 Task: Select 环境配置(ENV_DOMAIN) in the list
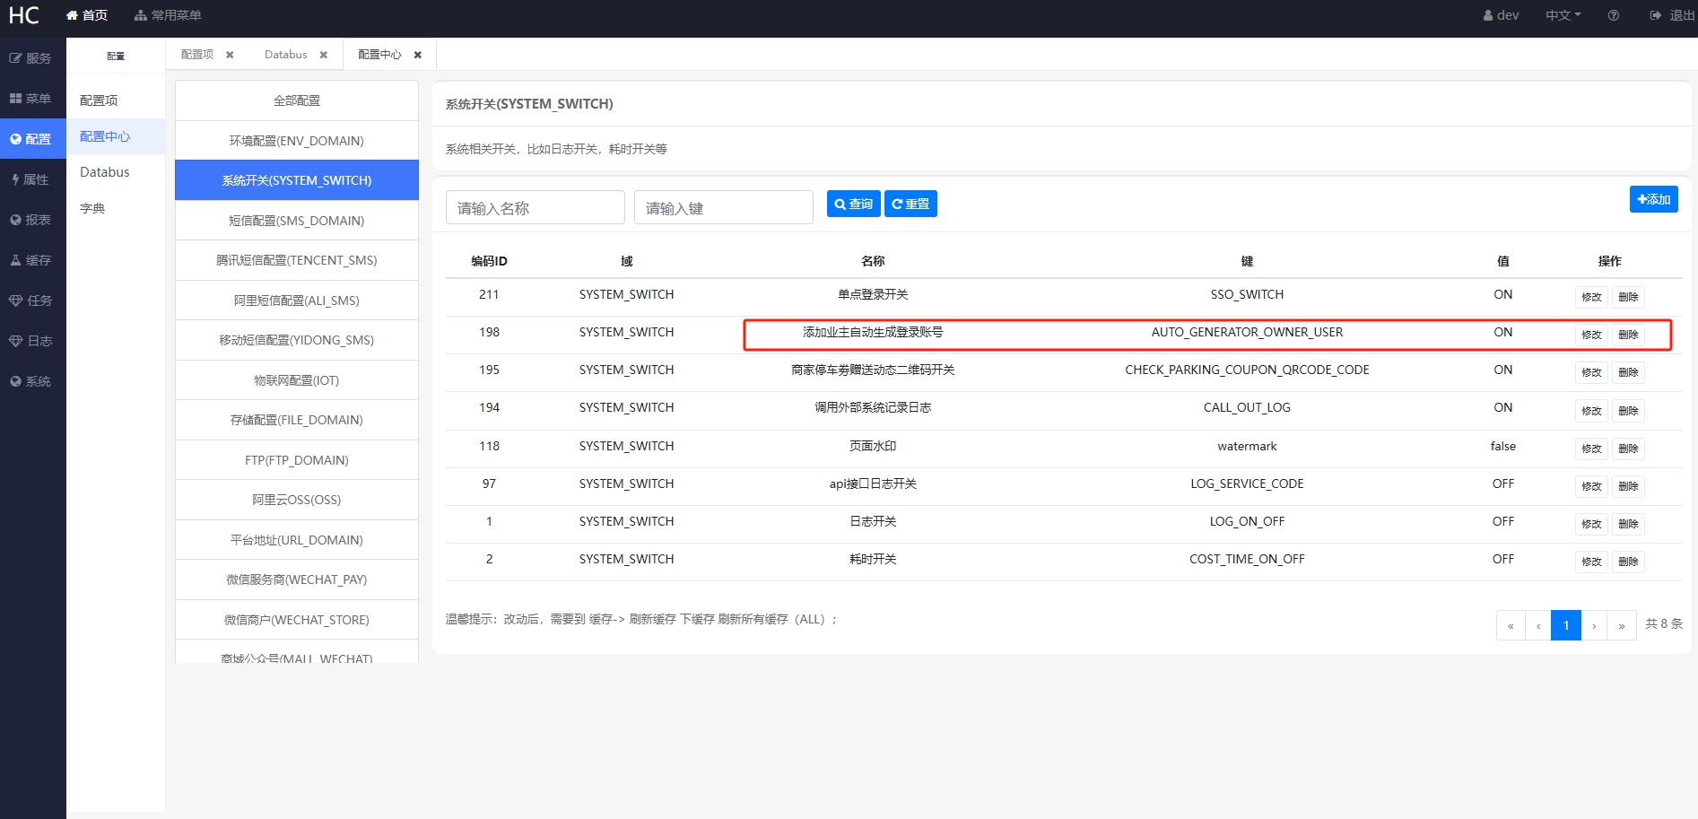(297, 141)
